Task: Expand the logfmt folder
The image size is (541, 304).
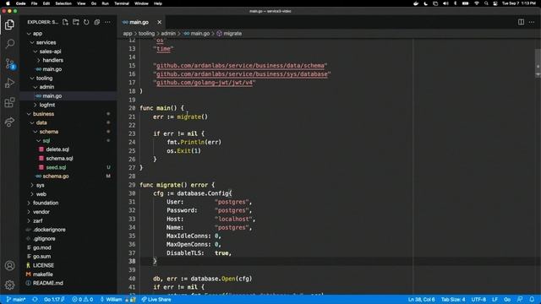Action: pos(47,105)
